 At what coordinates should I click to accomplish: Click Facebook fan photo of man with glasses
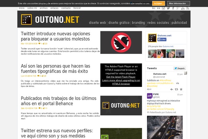pos(171,54)
